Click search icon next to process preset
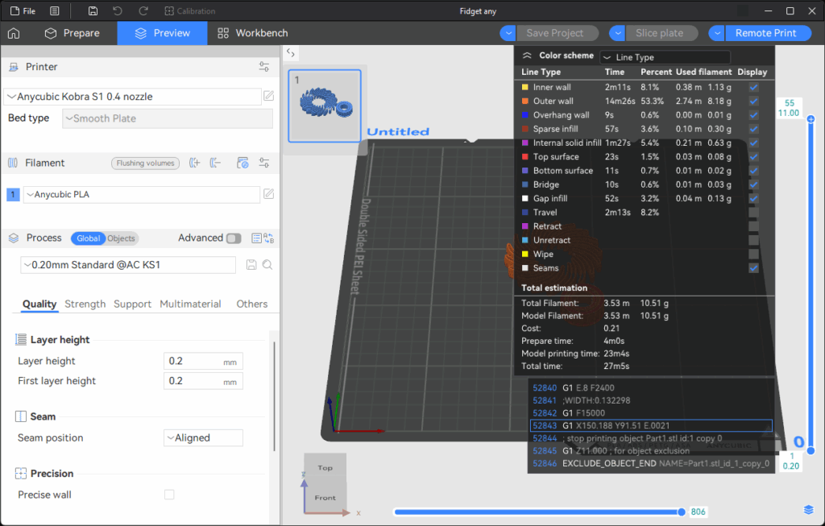This screenshot has width=825, height=526. coord(267,265)
